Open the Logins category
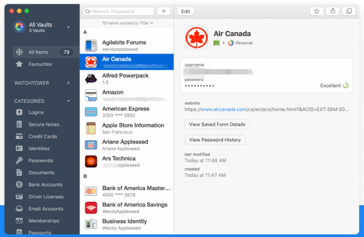This screenshot has height=237, width=364. (x=36, y=112)
